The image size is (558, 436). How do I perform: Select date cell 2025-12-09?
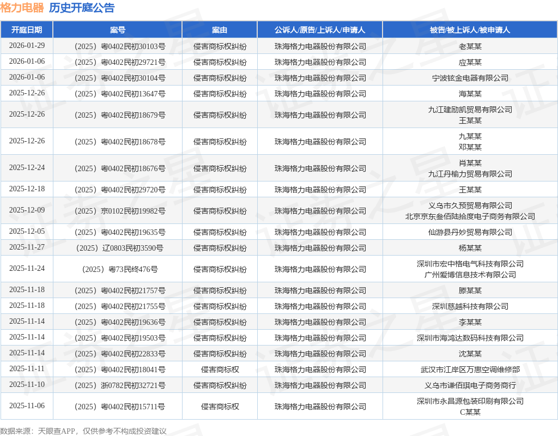(27, 210)
